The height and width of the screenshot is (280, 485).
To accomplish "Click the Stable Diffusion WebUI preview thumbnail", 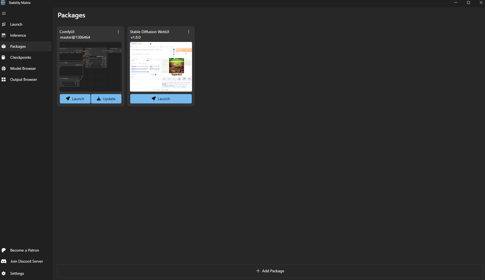I will tap(161, 67).
